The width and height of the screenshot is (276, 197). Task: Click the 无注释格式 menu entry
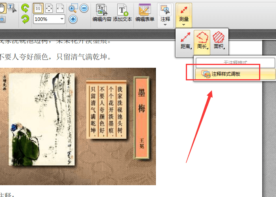pos(235,63)
